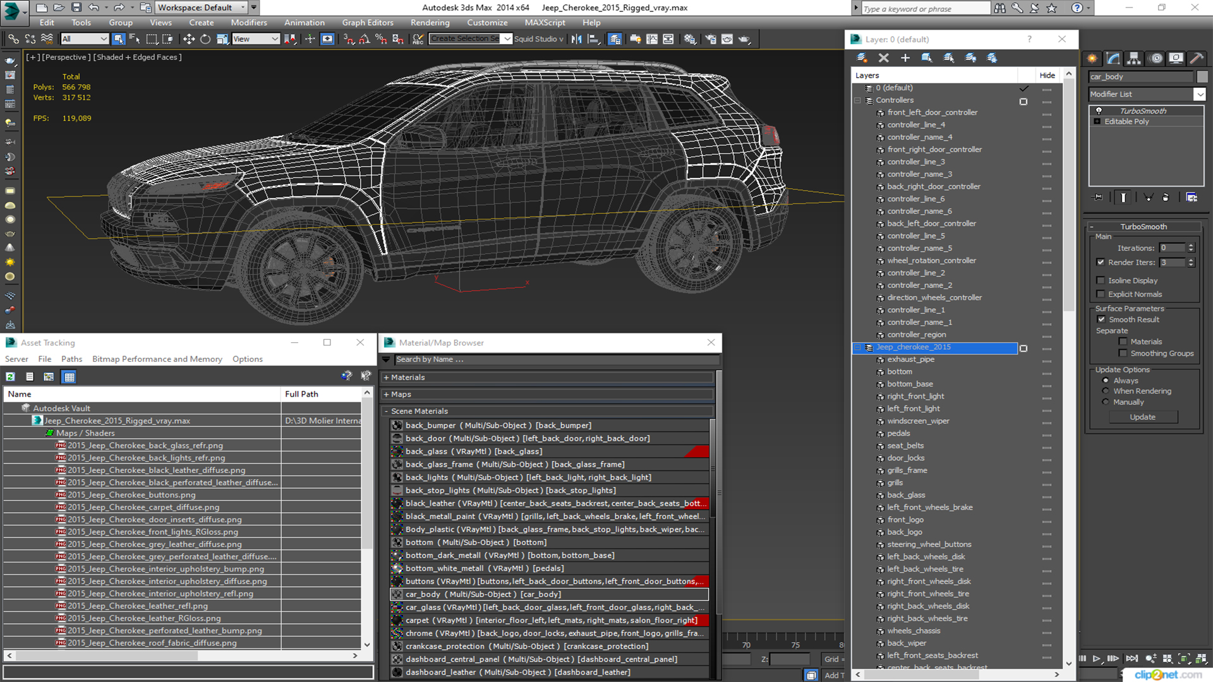1213x682 pixels.
Task: Open Paths menu in Asset Tracking
Action: [71, 359]
